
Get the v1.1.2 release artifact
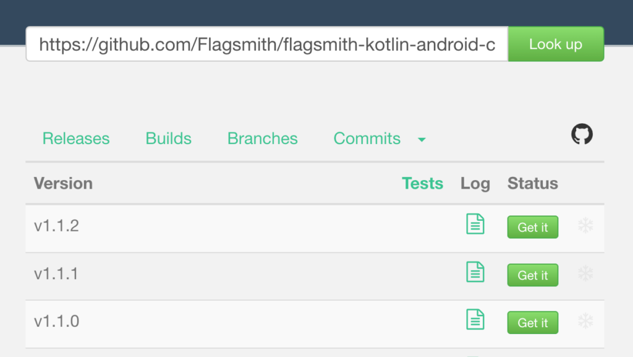(532, 227)
